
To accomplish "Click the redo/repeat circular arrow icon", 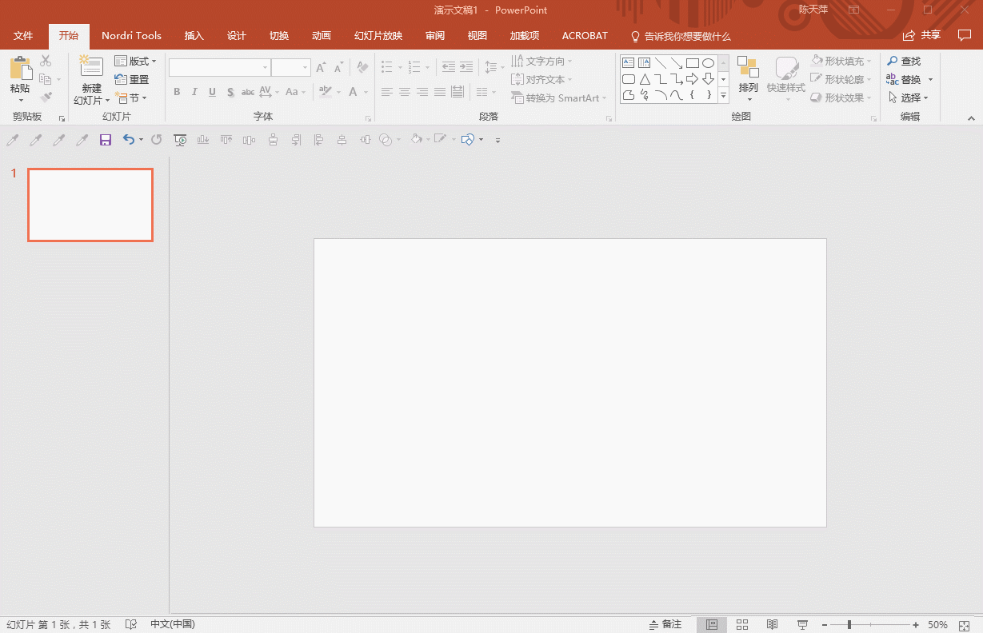I will click(157, 140).
